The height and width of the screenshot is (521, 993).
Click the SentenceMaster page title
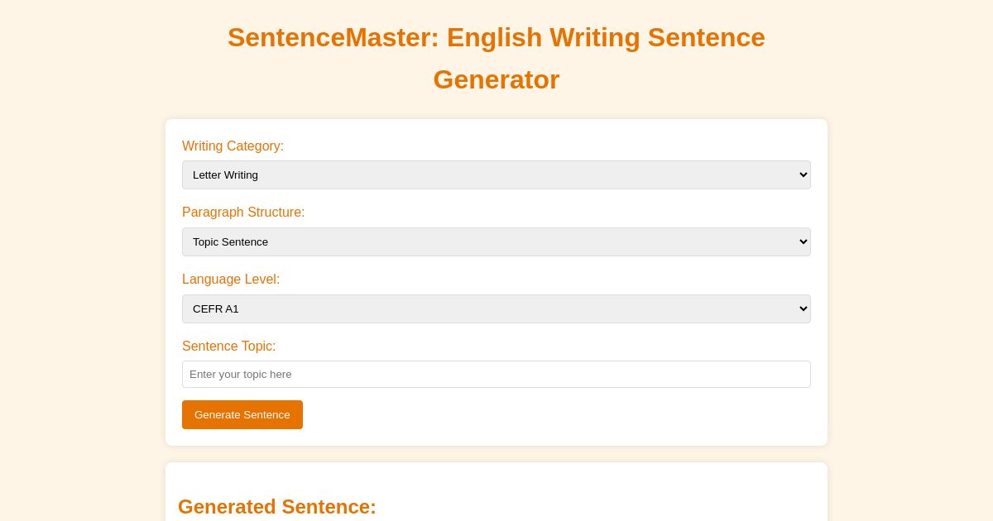(x=496, y=58)
